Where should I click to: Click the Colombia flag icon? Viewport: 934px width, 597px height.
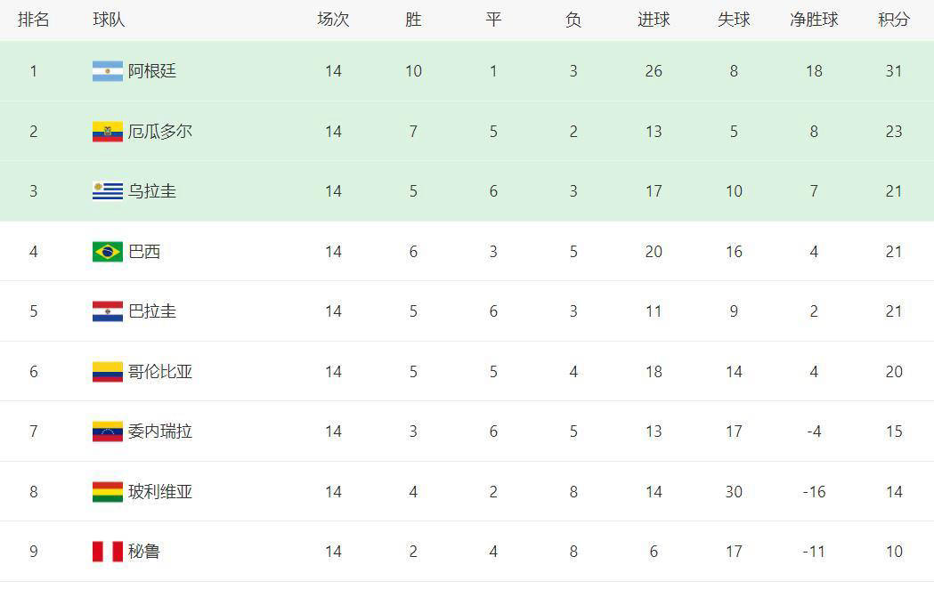click(108, 372)
